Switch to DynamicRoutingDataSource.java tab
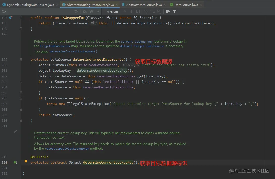The image size is (275, 179). click(30, 5)
